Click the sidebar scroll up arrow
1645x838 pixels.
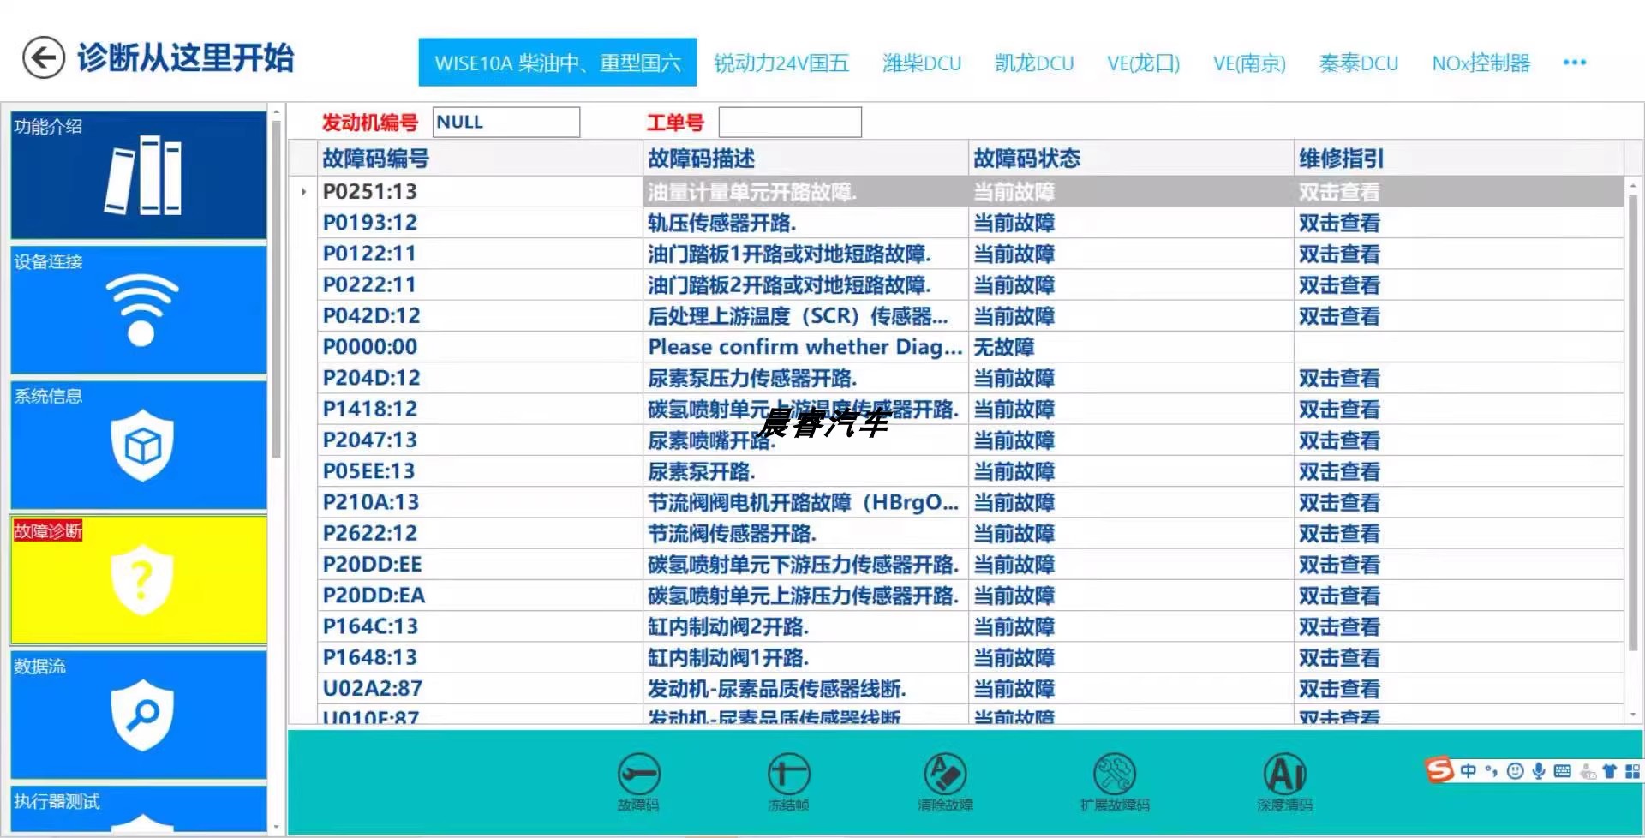coord(276,111)
